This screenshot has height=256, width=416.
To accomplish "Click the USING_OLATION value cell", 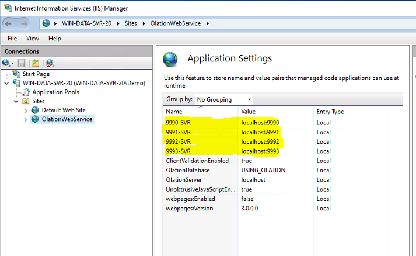I will pyautogui.click(x=263, y=171).
